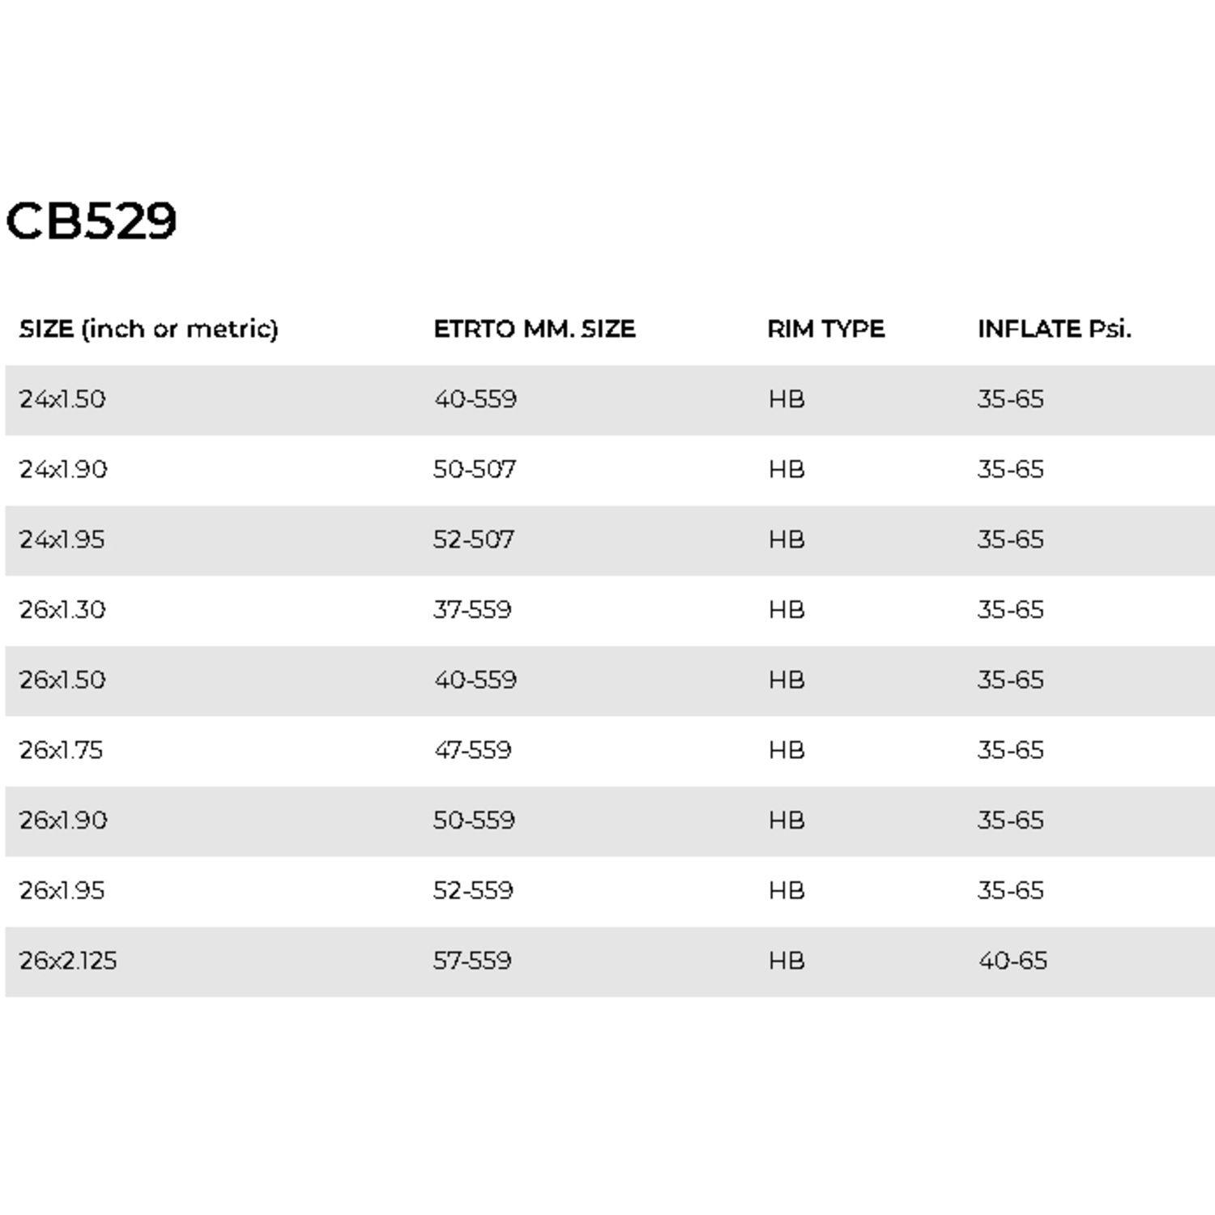Select the 24x1.50 size cell
The height and width of the screenshot is (1215, 1215).
coord(62,399)
